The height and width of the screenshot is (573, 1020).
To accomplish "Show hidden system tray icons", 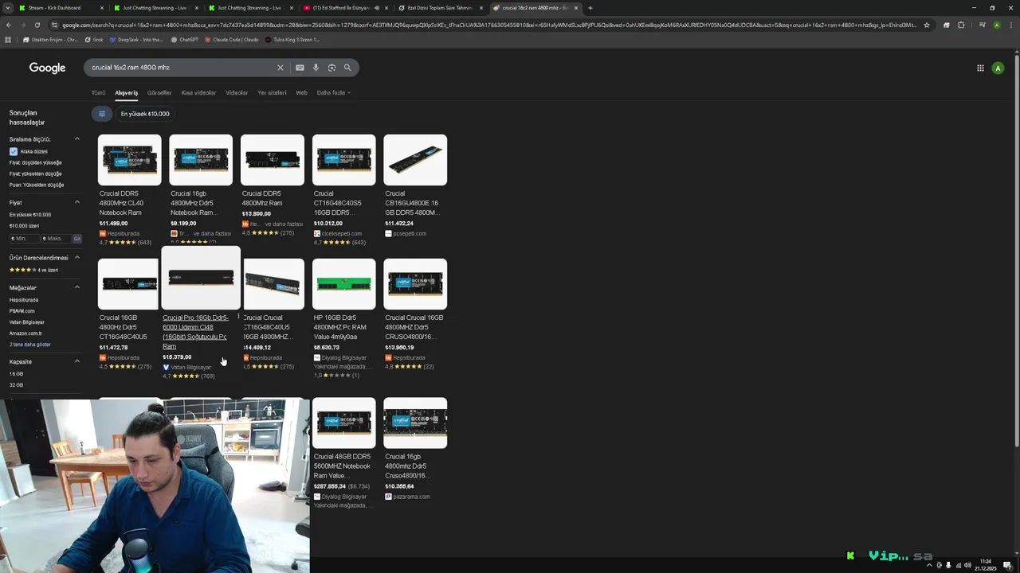I will click(x=928, y=565).
